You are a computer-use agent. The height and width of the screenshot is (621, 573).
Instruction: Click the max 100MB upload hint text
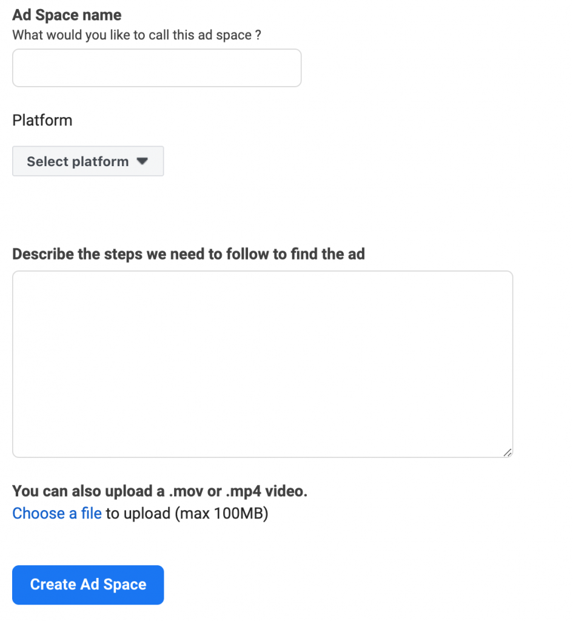[x=188, y=513]
